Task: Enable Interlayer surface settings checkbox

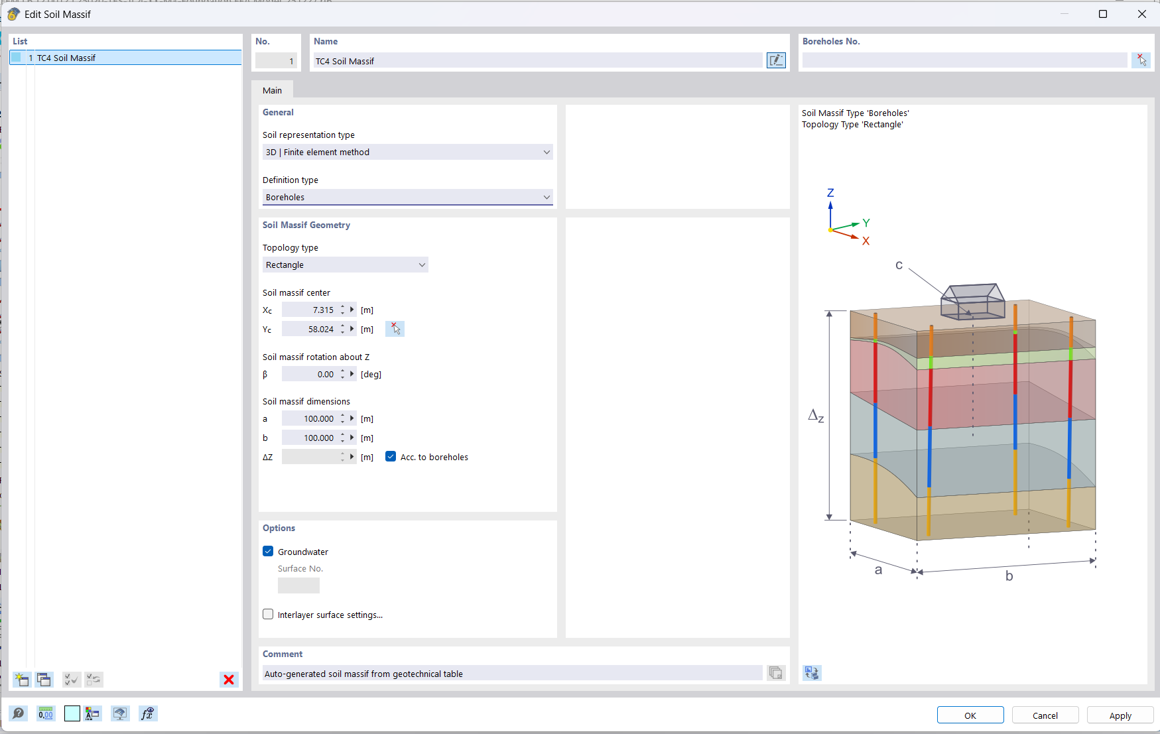Action: click(269, 615)
